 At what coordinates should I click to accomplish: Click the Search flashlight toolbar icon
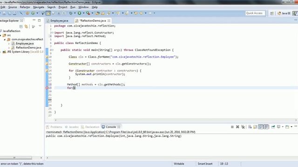point(109,13)
